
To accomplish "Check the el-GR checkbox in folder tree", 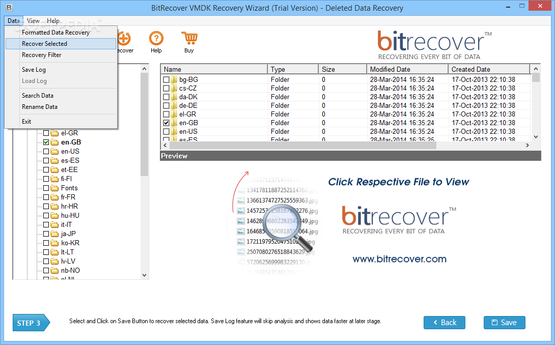I will click(x=46, y=133).
